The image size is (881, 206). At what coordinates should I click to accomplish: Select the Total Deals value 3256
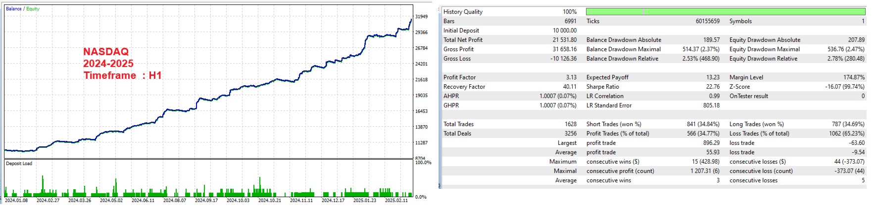pyautogui.click(x=571, y=134)
